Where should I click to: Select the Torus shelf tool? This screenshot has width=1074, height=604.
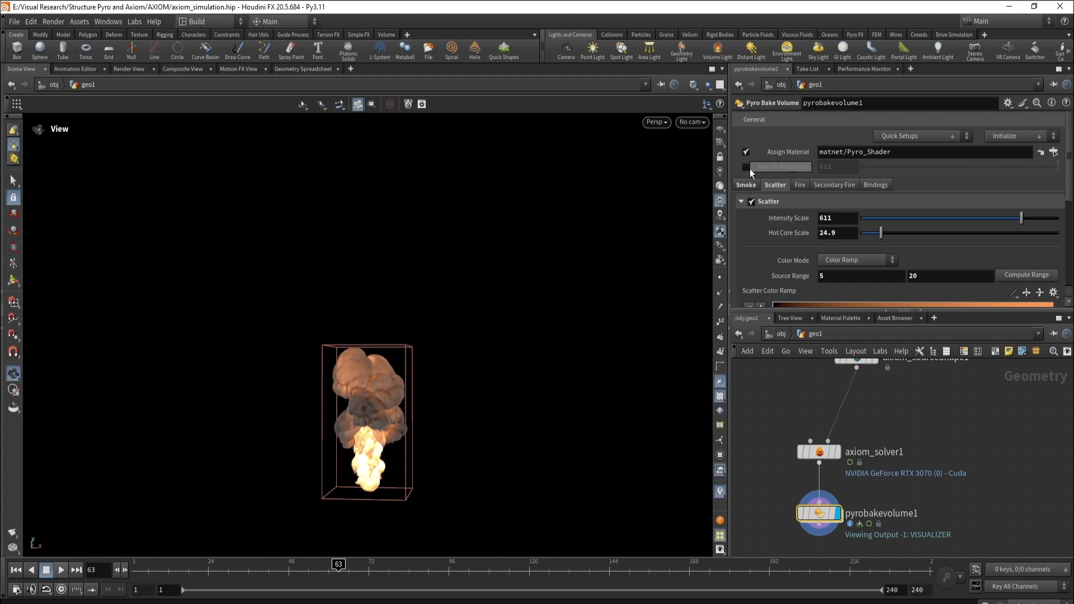pos(85,50)
